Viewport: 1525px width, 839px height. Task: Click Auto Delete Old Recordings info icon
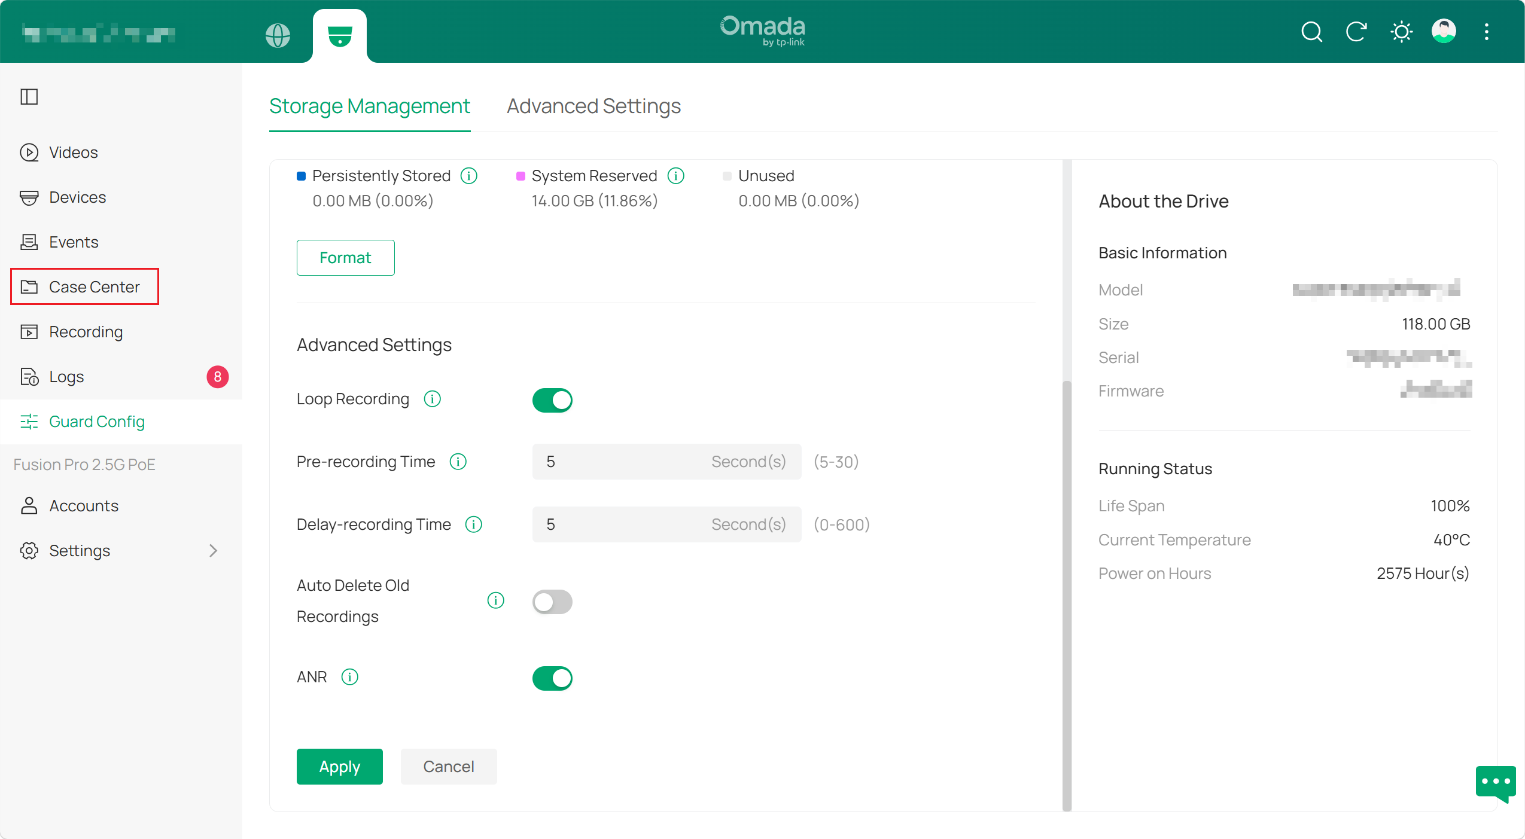(495, 600)
